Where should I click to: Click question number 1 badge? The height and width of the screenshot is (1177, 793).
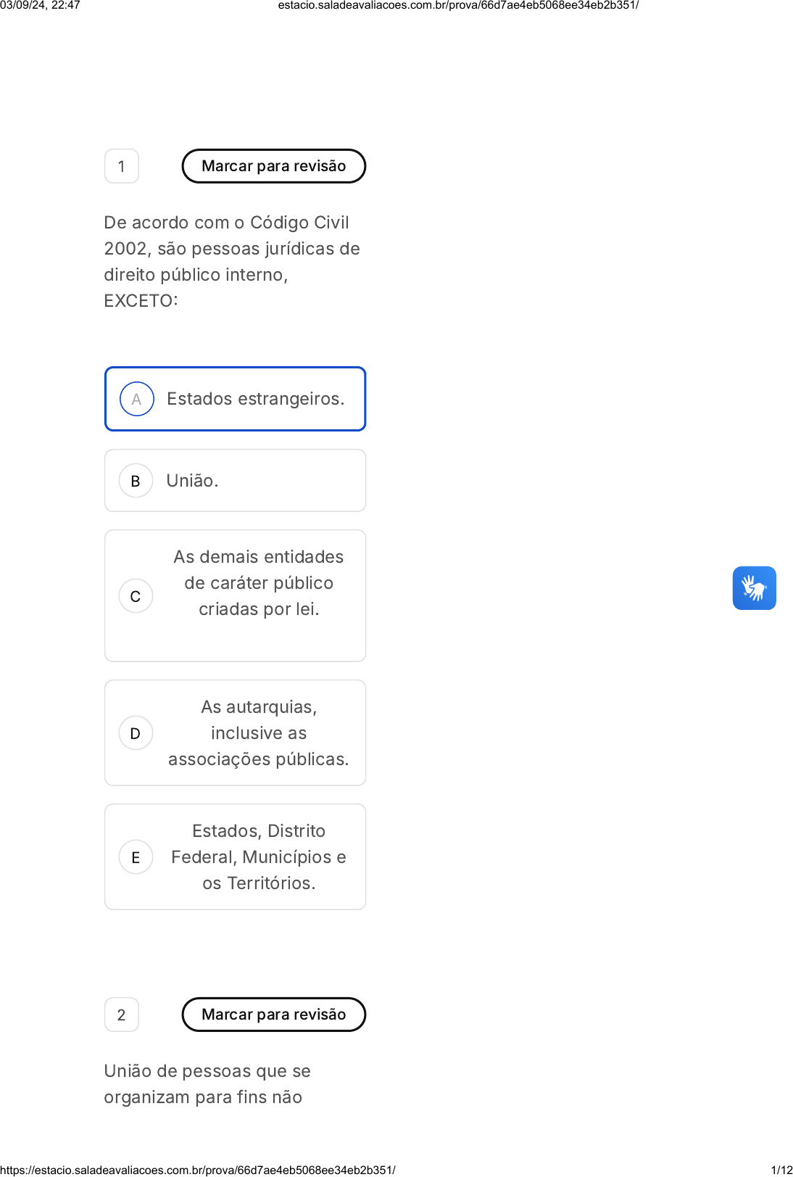pyautogui.click(x=122, y=166)
